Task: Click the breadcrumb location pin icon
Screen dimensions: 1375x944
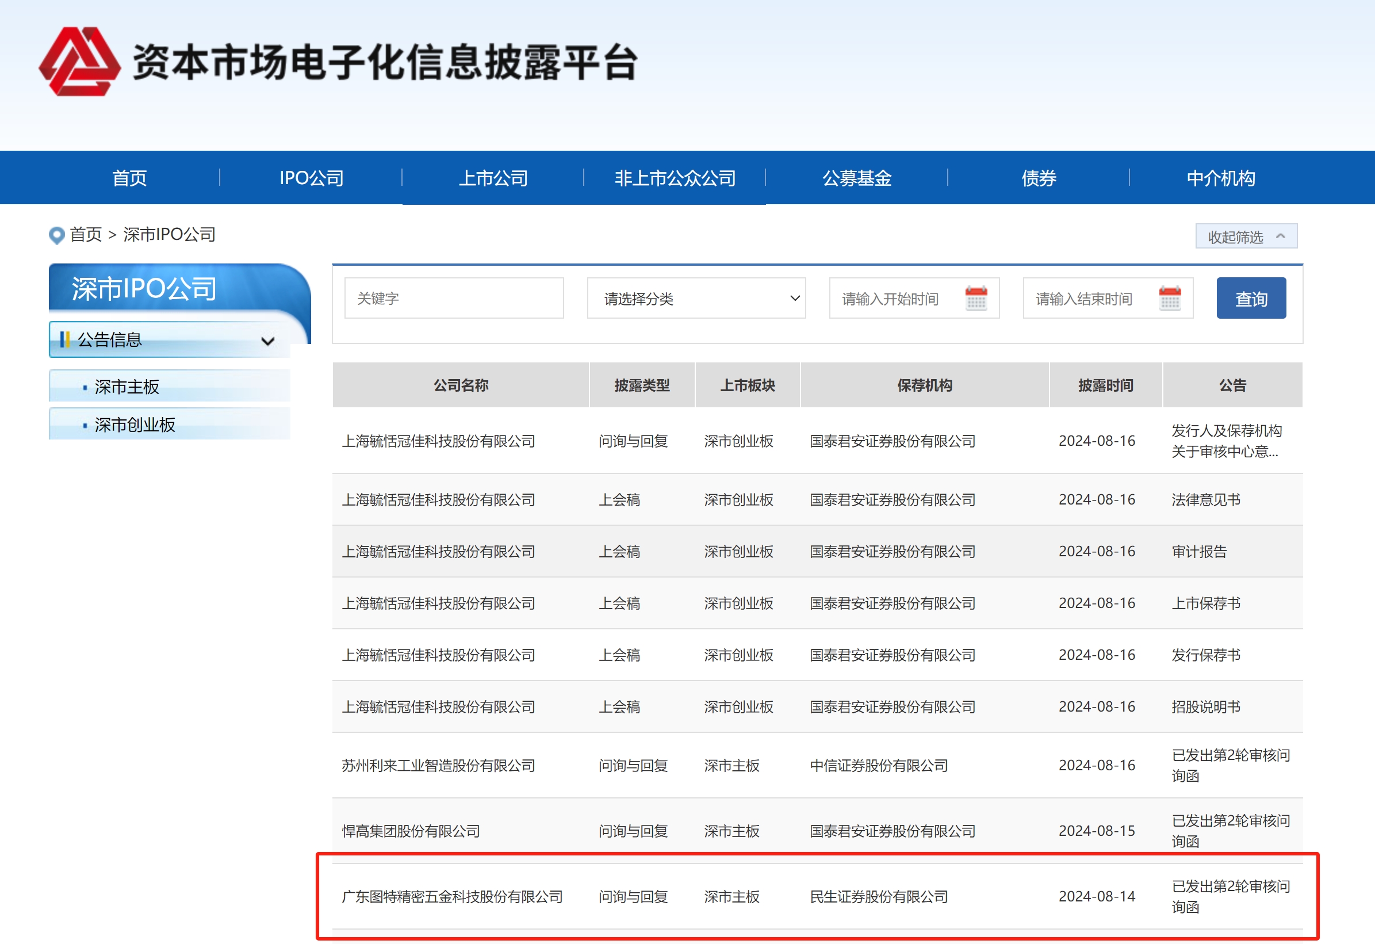Action: tap(56, 235)
